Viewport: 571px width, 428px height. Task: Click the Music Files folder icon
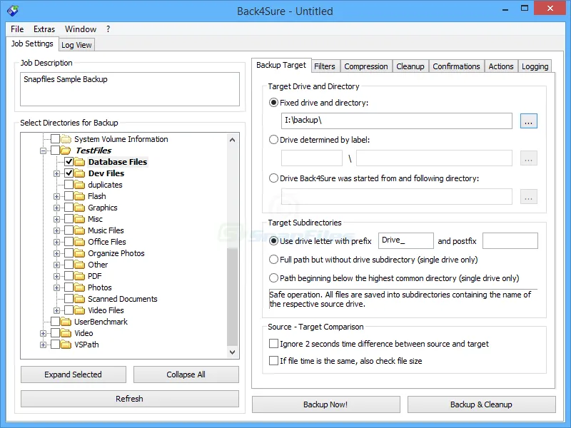pos(79,230)
